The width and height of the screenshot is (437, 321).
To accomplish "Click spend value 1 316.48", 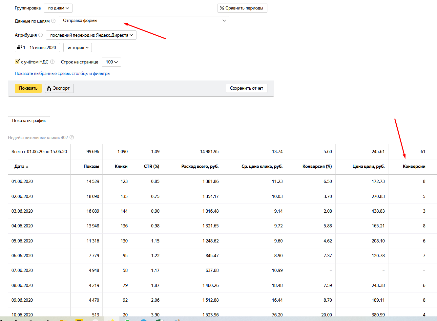I will tap(211, 211).
